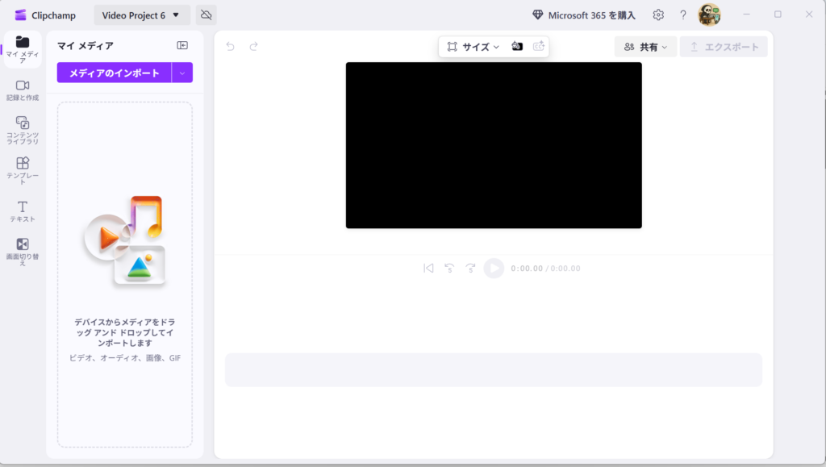Open the background color swatch in the toolbar
The height and width of the screenshot is (467, 826).
517,47
